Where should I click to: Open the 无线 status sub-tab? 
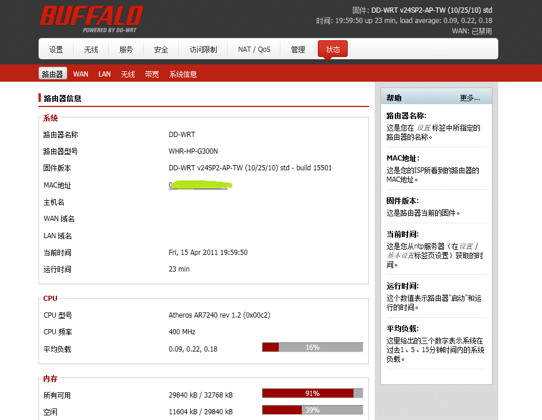128,74
